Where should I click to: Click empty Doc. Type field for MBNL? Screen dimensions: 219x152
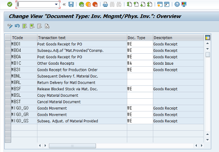coord(140,76)
